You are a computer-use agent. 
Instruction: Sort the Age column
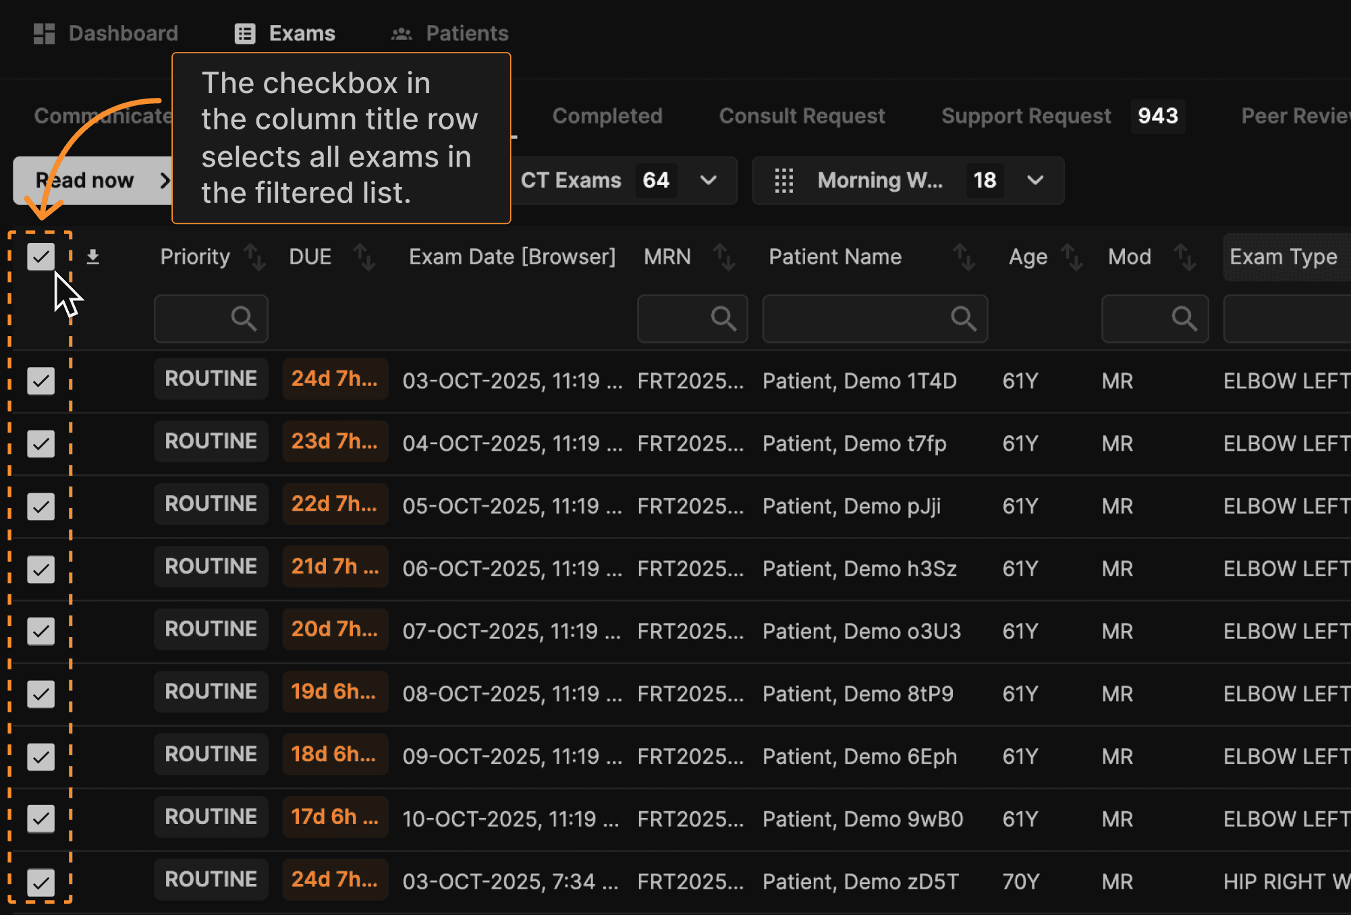tap(1072, 257)
